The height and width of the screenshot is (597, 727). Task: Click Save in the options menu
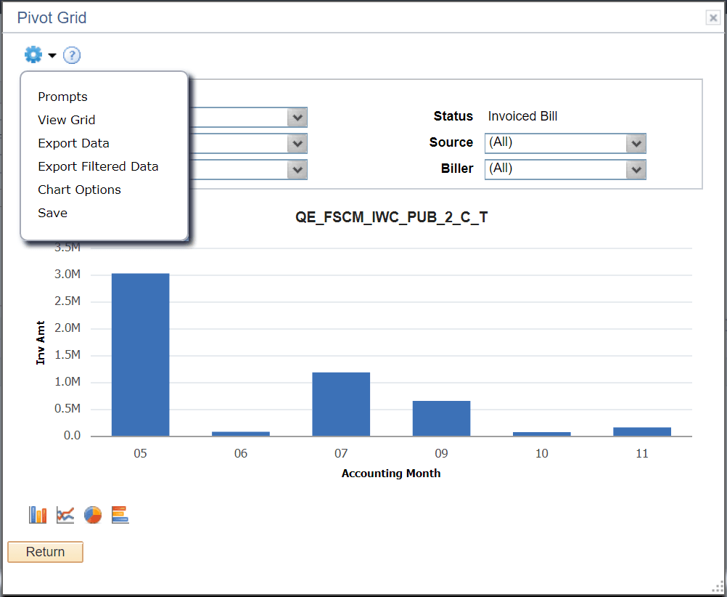click(52, 213)
